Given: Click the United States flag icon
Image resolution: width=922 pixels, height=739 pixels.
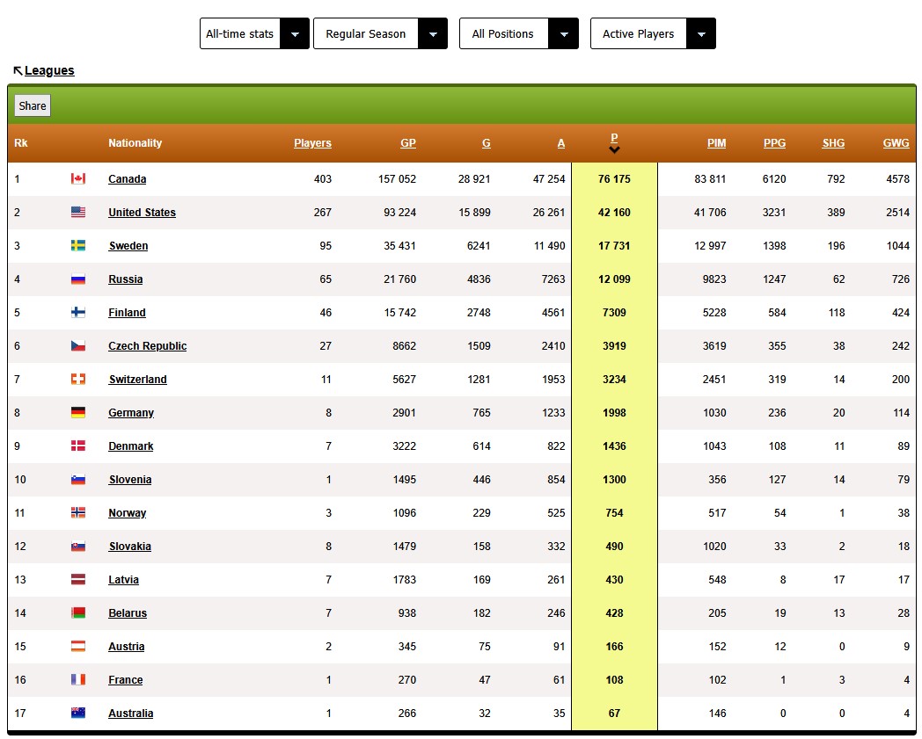Looking at the screenshot, I should (78, 212).
